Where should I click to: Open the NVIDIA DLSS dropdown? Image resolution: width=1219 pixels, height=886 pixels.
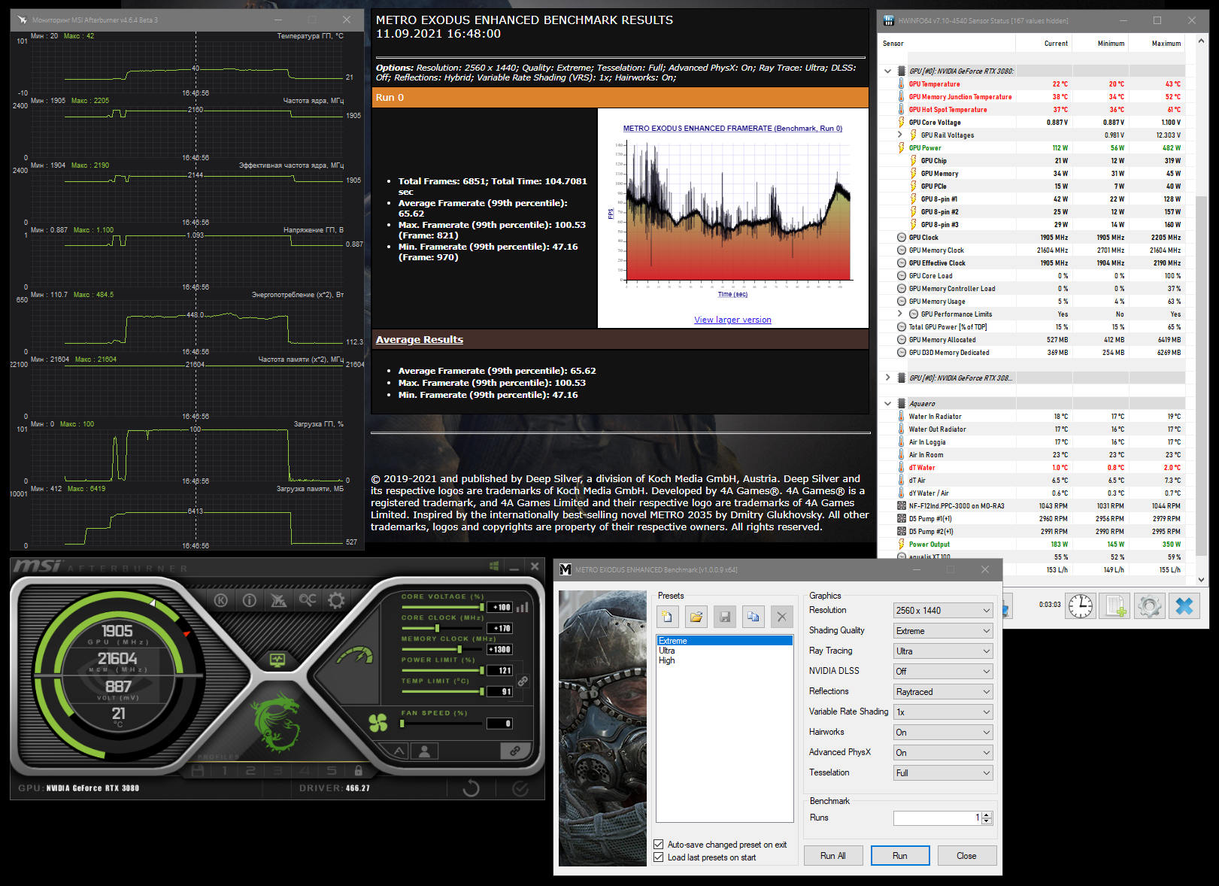[944, 671]
